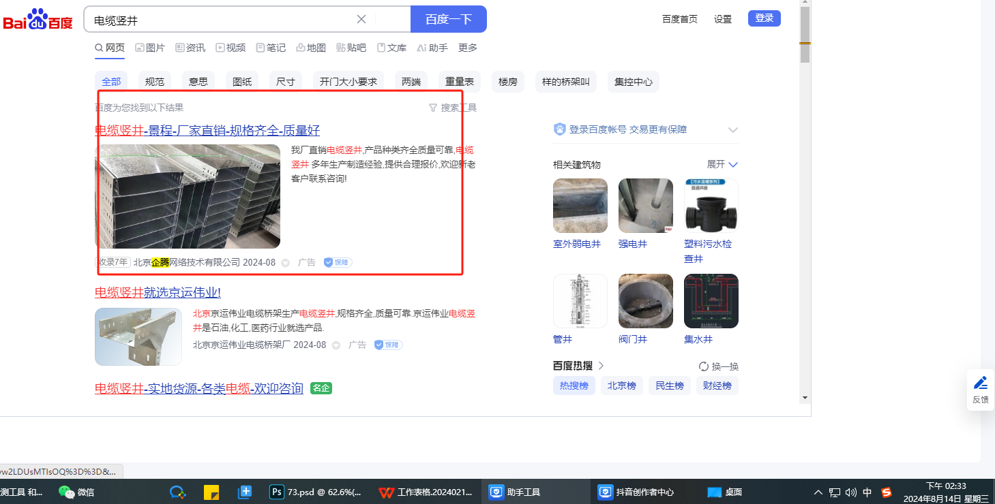The width and height of the screenshot is (995, 504).
Task: Click the green 名企 badge
Action: point(321,388)
